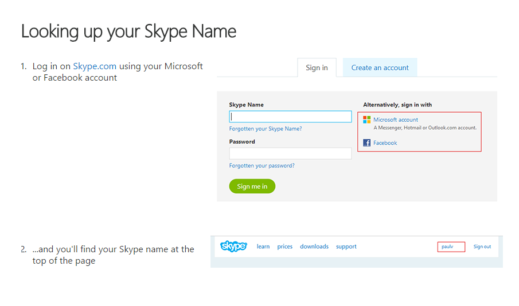This screenshot has width=519, height=306.
Task: Click the 'Password' field label
Action: 242,142
